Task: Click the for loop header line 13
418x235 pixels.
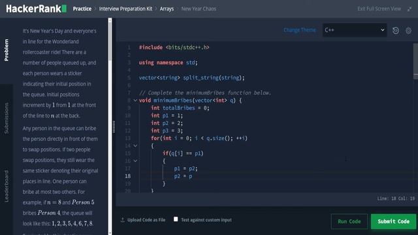Action: coord(199,138)
